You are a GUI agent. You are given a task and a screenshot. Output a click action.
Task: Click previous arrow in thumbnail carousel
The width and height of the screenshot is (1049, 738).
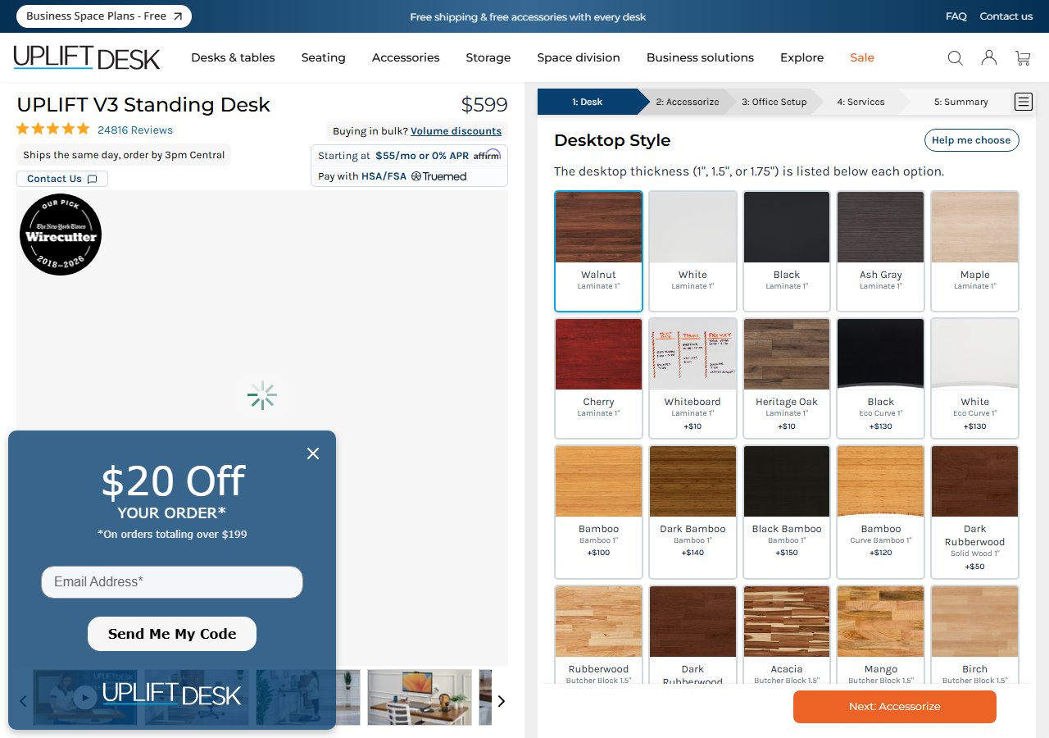[x=23, y=701]
